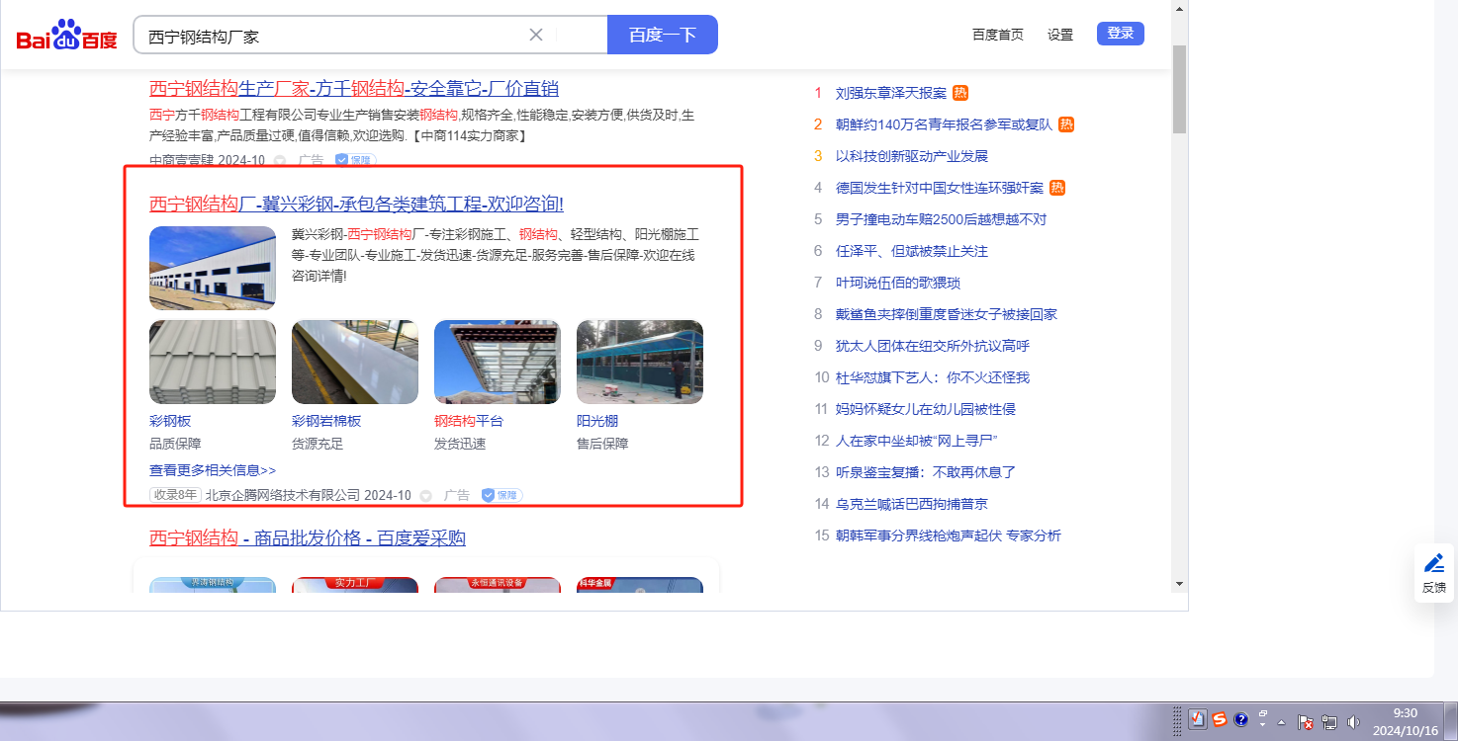Open the blue help question mark icon
The image size is (1458, 741).
(x=1240, y=719)
